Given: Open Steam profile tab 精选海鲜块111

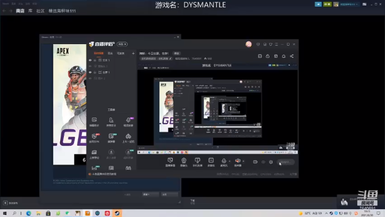Looking at the screenshot, I should 62,11.
